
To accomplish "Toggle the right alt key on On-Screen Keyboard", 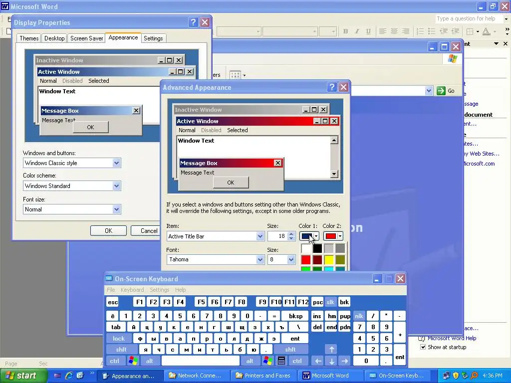I will [250, 361].
